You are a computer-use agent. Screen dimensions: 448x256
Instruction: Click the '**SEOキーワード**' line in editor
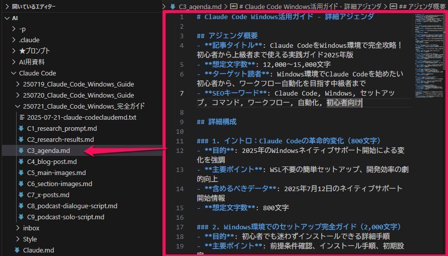pos(295,98)
